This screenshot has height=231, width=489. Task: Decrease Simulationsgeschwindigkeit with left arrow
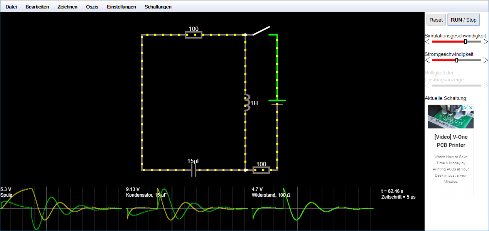[x=427, y=42]
